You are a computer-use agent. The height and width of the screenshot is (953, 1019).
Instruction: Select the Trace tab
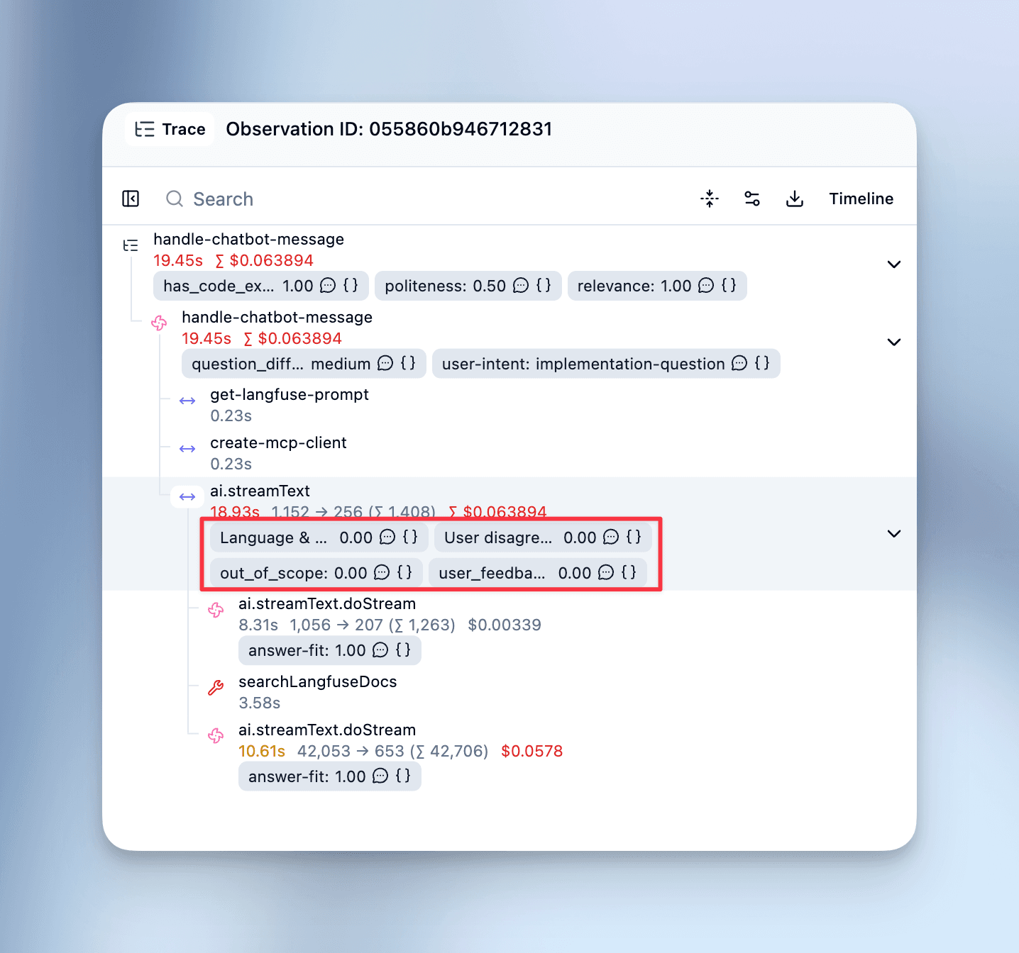[x=170, y=129]
